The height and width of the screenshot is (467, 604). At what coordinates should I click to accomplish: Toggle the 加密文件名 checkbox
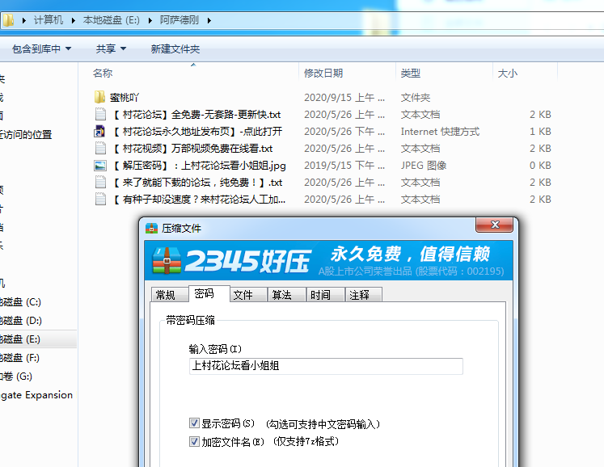tap(194, 442)
